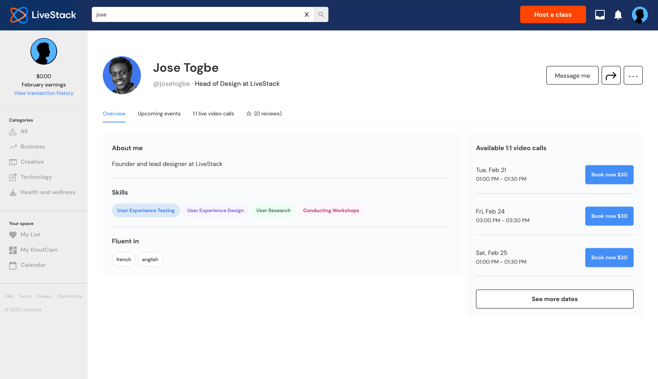
Task: Open account avatar in top bar
Action: pos(640,15)
